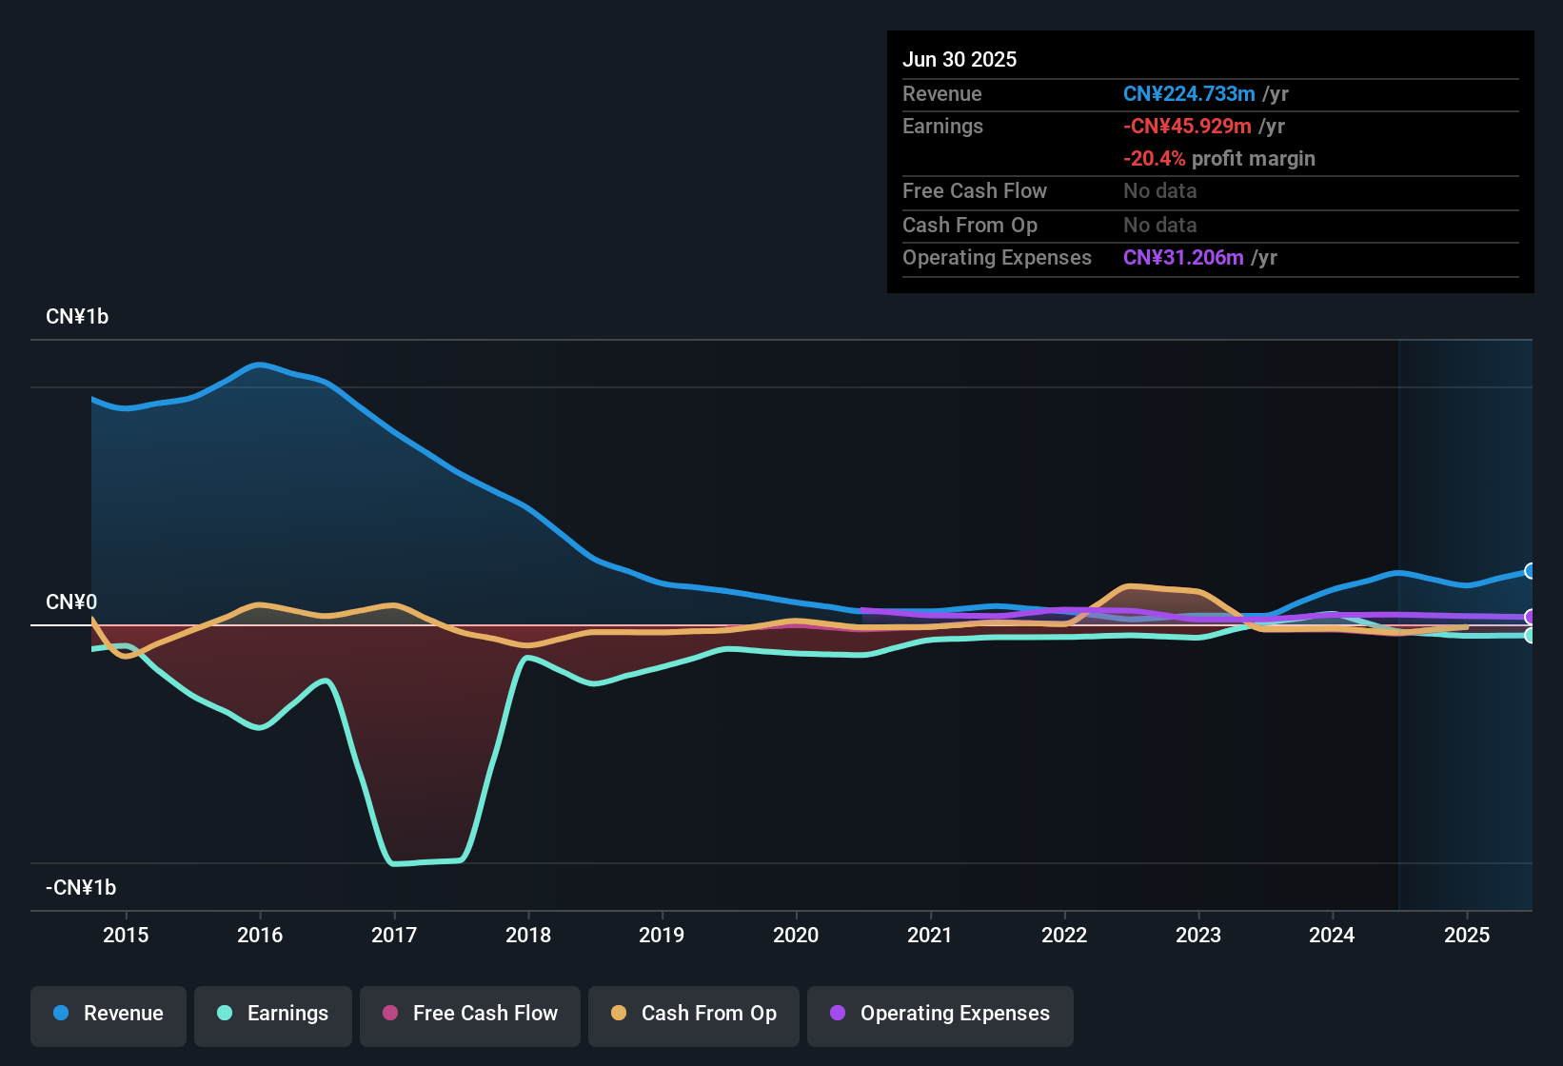The width and height of the screenshot is (1563, 1066).
Task: Click the orange Cash From Op legend dot
Action: (619, 1014)
